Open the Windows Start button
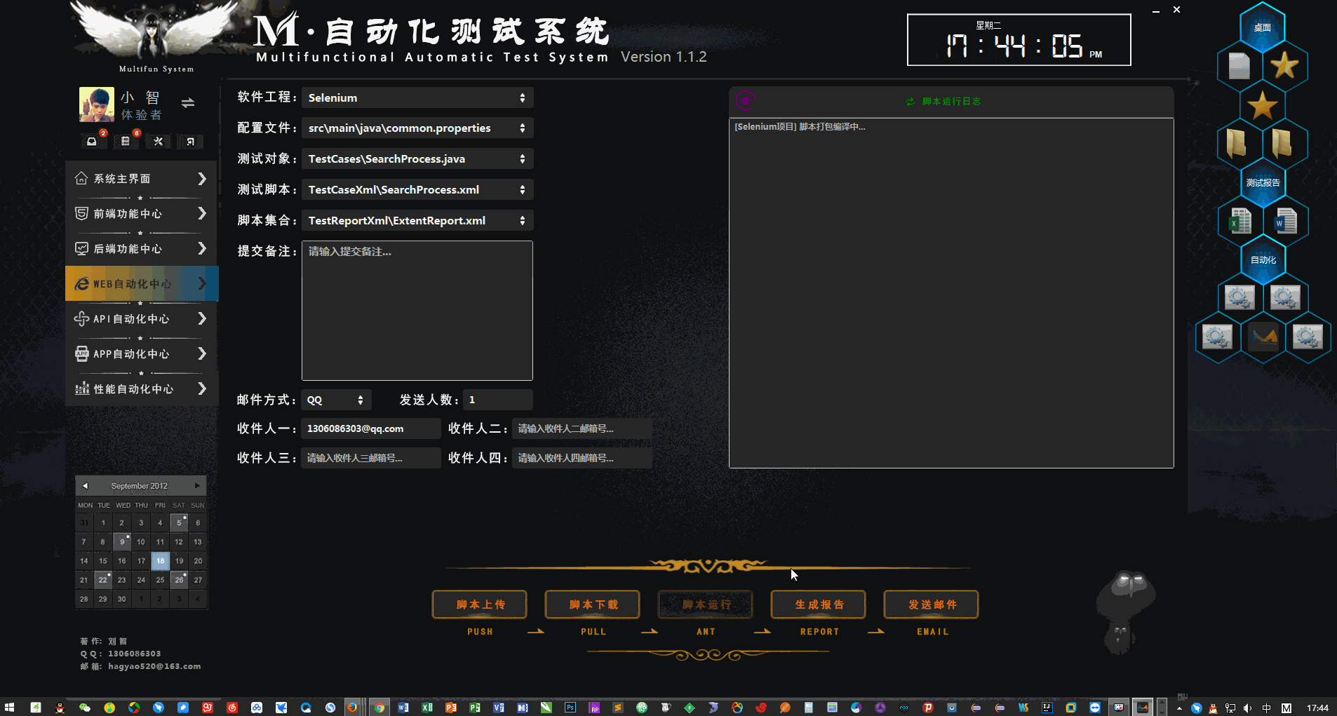 pos(9,708)
